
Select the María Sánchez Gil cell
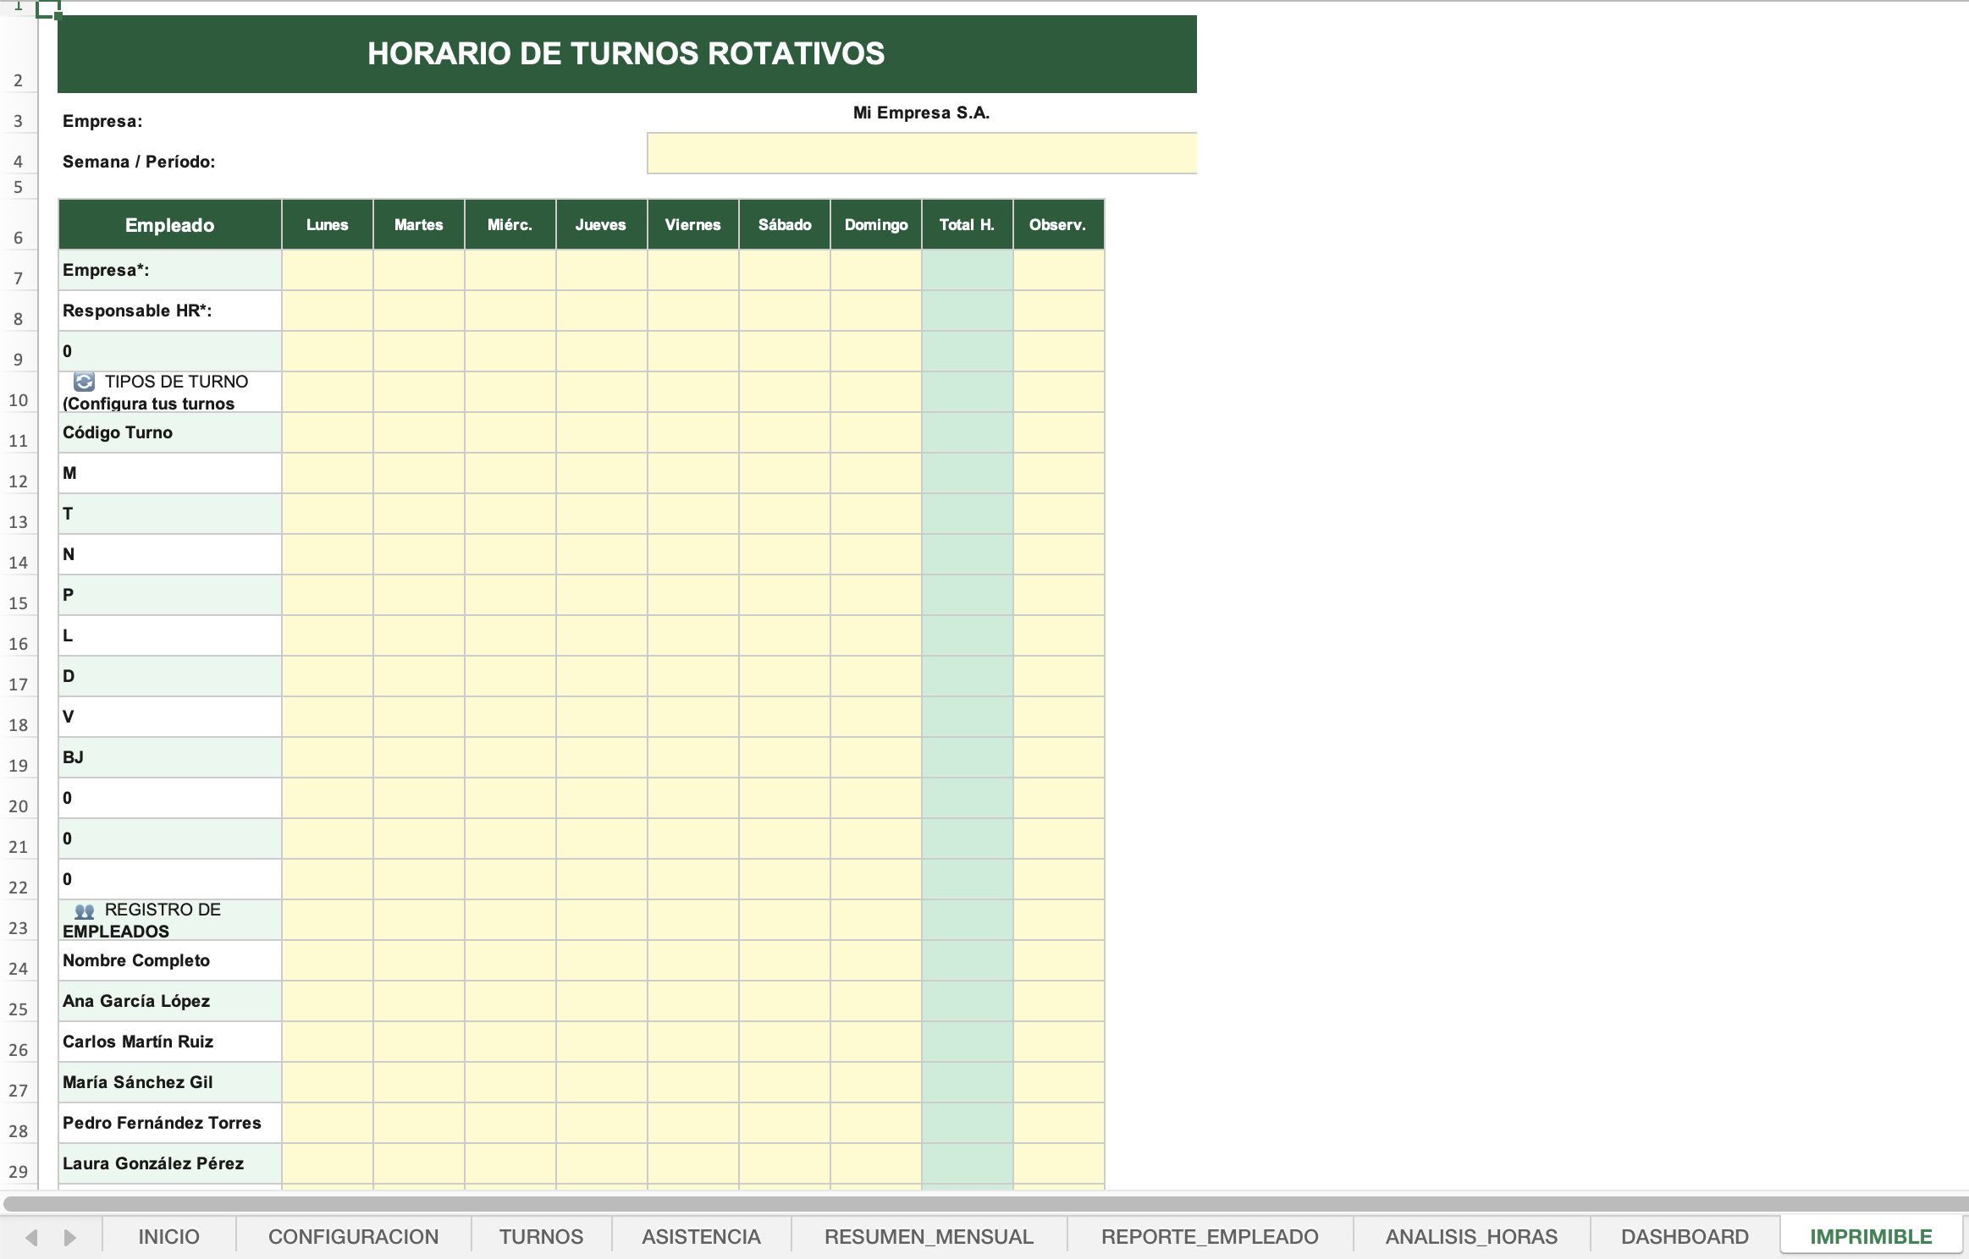tap(170, 1082)
